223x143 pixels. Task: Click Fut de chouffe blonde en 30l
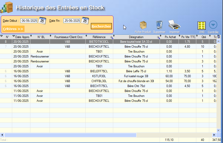coord(136,81)
